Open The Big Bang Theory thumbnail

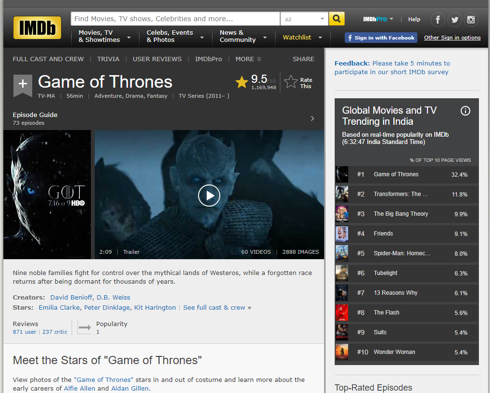(x=341, y=214)
